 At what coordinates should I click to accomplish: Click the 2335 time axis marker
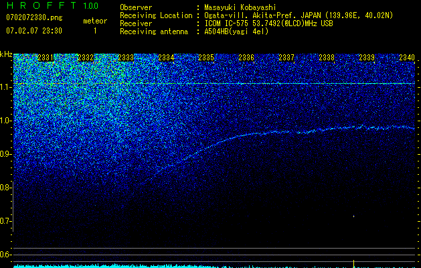(x=206, y=58)
